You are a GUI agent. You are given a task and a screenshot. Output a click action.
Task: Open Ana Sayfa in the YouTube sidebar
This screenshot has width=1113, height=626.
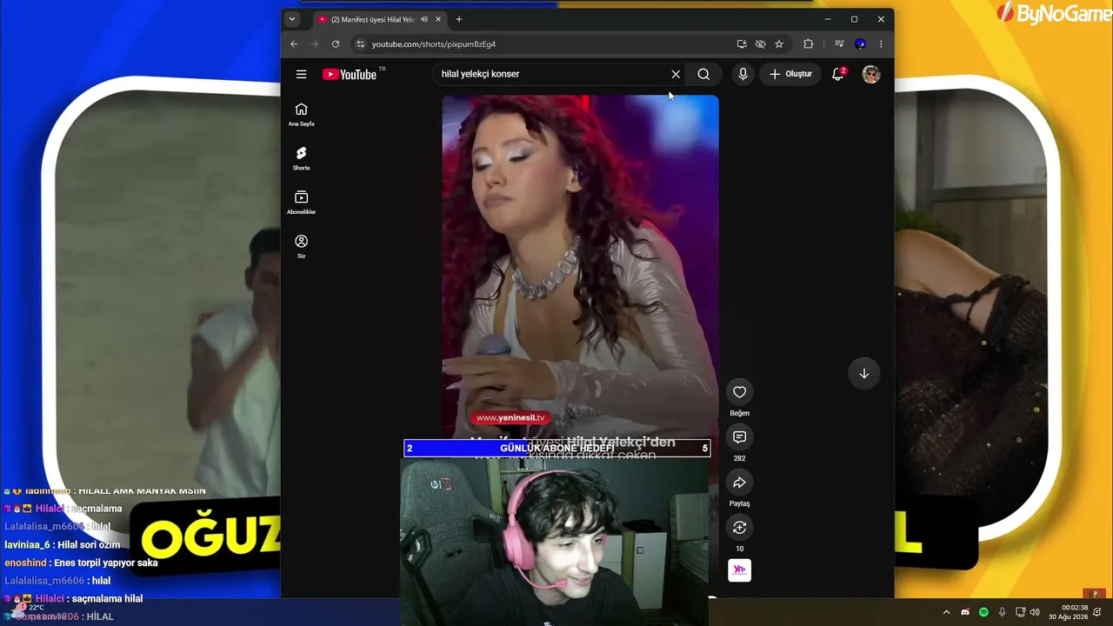[301, 115]
